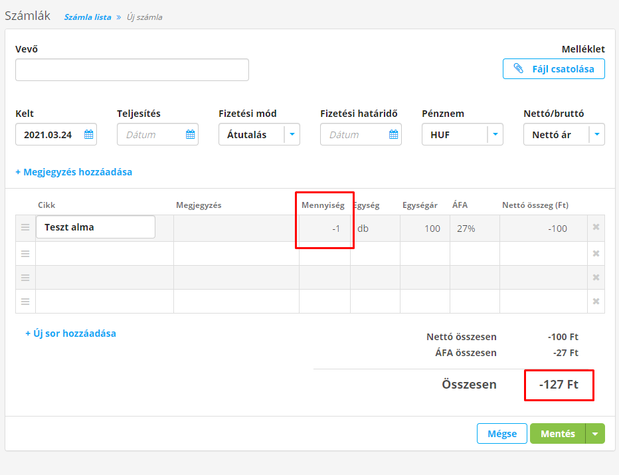Remove the last empty invoice row
The image size is (619, 475).
[x=596, y=301]
